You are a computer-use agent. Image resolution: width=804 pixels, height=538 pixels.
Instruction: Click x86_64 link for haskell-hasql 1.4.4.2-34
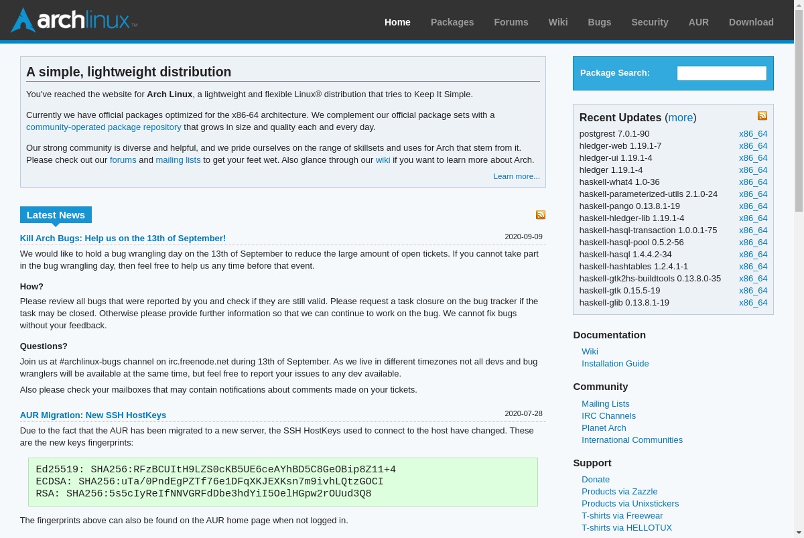(753, 255)
